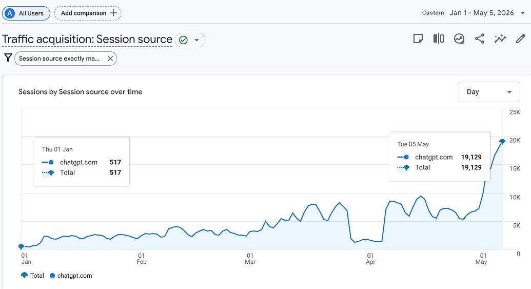Click the 05 May data point marker

tap(502, 141)
